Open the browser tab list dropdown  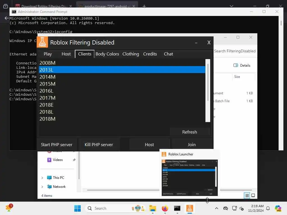pyautogui.click(x=231, y=6)
